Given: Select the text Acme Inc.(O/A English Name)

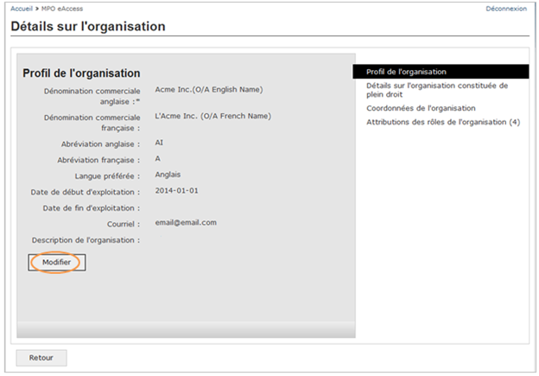Looking at the screenshot, I should pyautogui.click(x=209, y=89).
